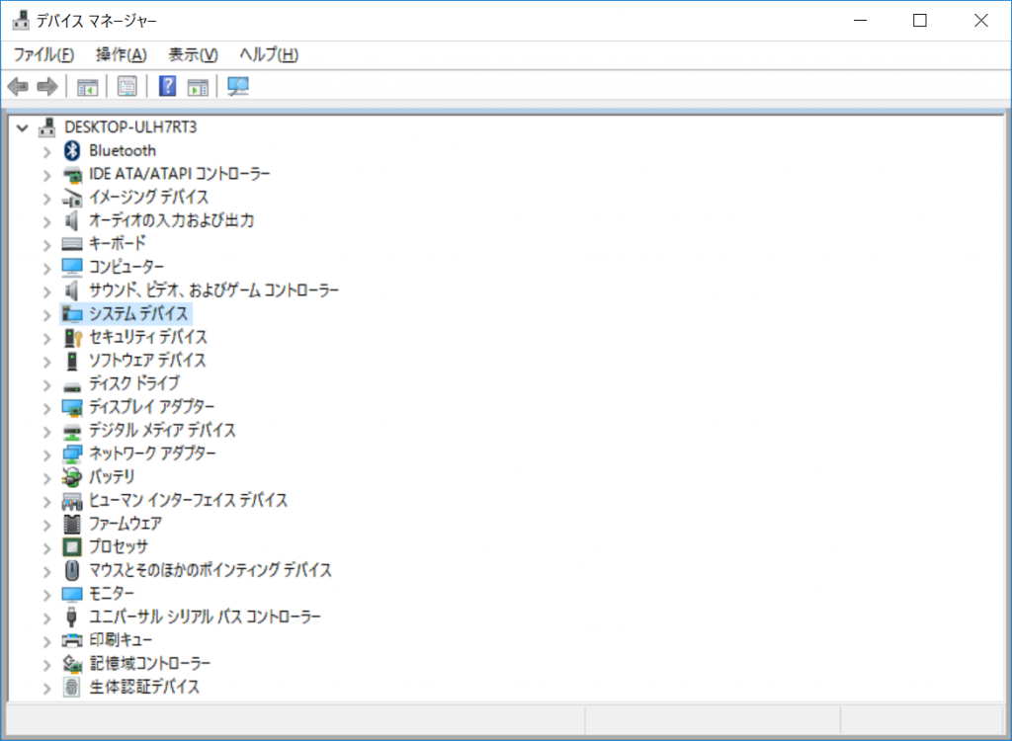Viewport: 1012px width, 741px height.
Task: Select the ヒューマン インターフェイス デバイス label
Action: tap(189, 500)
